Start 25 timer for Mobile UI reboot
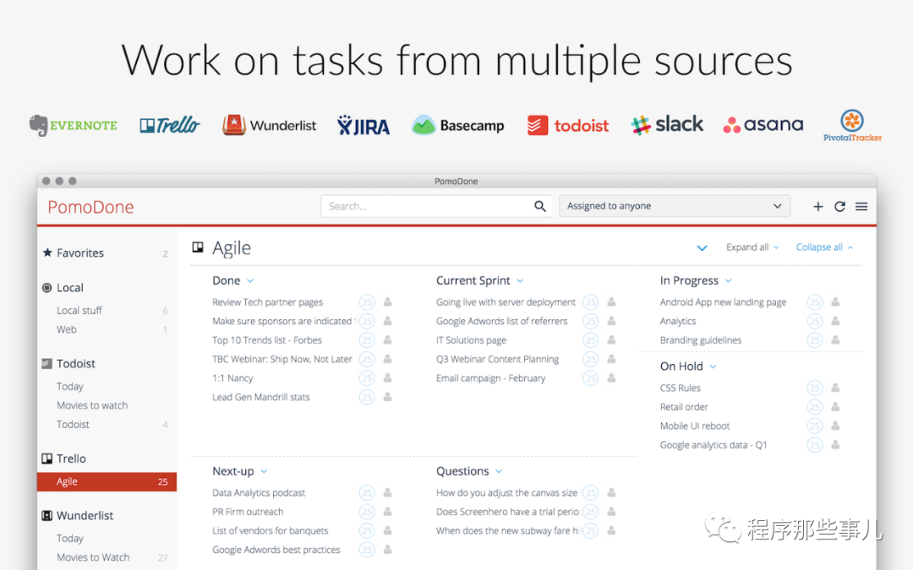This screenshot has height=570, width=913. click(x=815, y=426)
